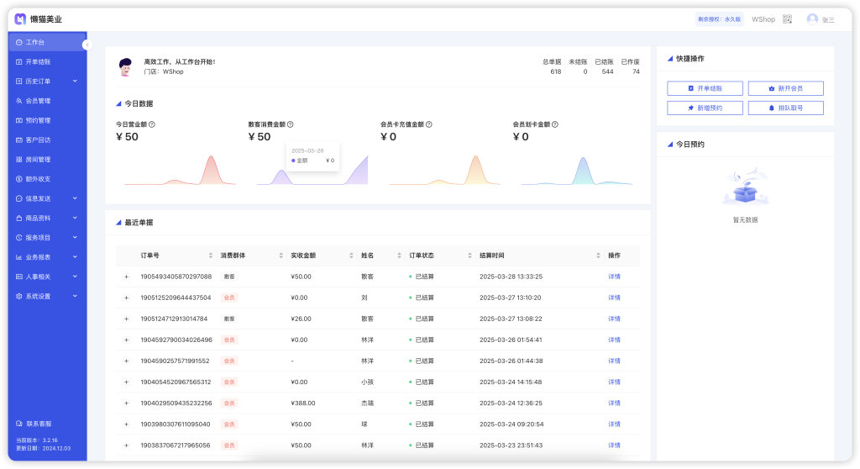Click the staff avatar illustration beside 门店 WShop

coord(126,67)
